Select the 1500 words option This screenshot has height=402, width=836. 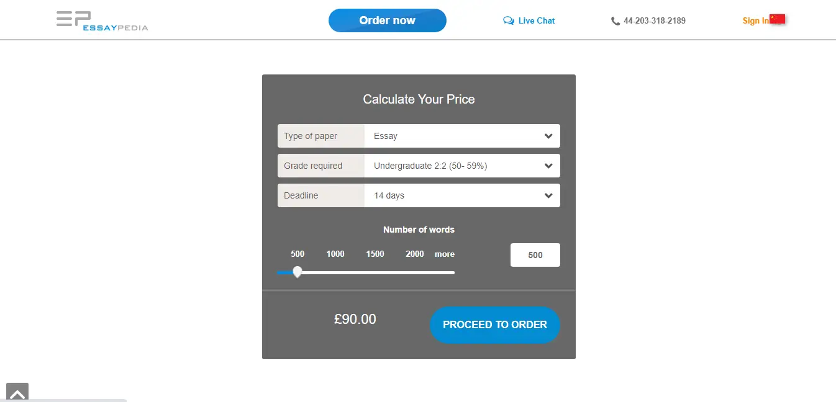(x=375, y=254)
